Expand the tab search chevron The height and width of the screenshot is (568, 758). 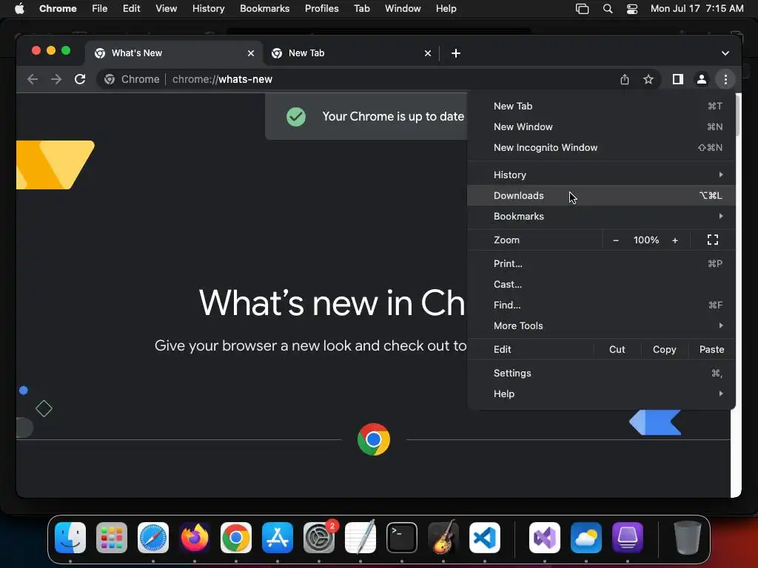(725, 53)
